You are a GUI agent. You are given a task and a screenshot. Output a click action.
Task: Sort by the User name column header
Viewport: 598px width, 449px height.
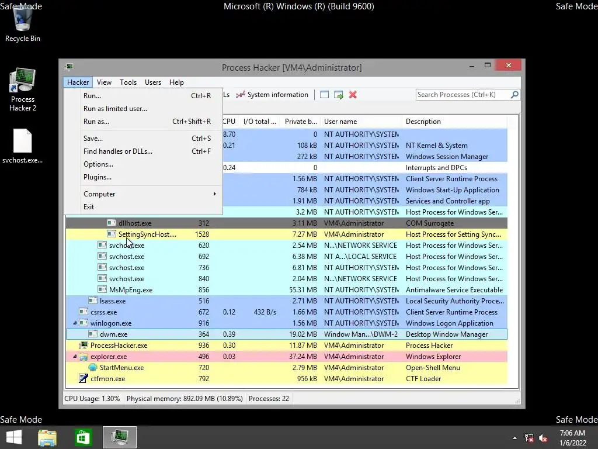click(361, 122)
